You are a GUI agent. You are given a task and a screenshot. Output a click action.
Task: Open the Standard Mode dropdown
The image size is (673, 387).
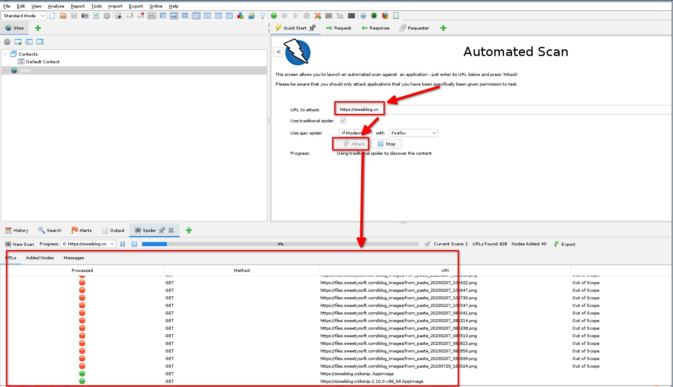click(x=24, y=16)
